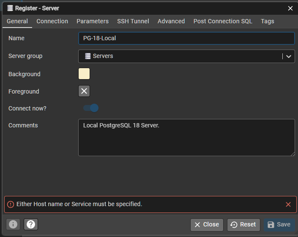This screenshot has height=237, width=298.
Task: Click into the Name input field
Action: coord(186,38)
